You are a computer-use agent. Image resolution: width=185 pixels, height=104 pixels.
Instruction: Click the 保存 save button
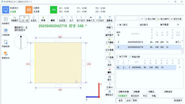[110, 78]
